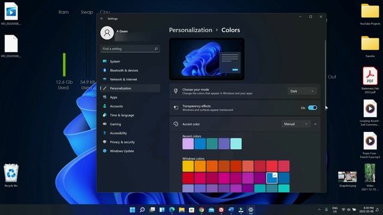Open the A Dawn user account avatar

(107, 33)
